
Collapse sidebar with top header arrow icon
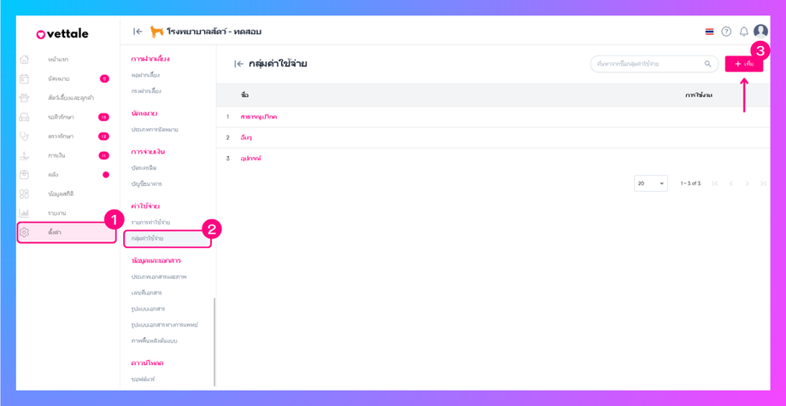[138, 32]
